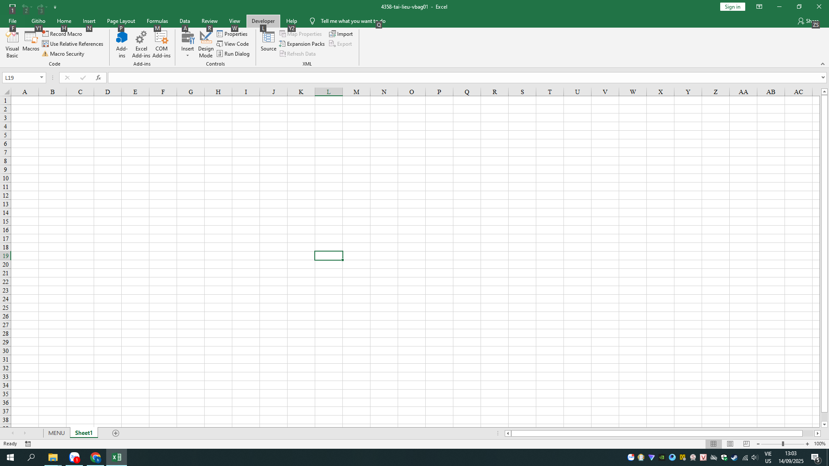Image resolution: width=829 pixels, height=466 pixels.
Task: Toggle Use Relative References
Action: pos(73,44)
